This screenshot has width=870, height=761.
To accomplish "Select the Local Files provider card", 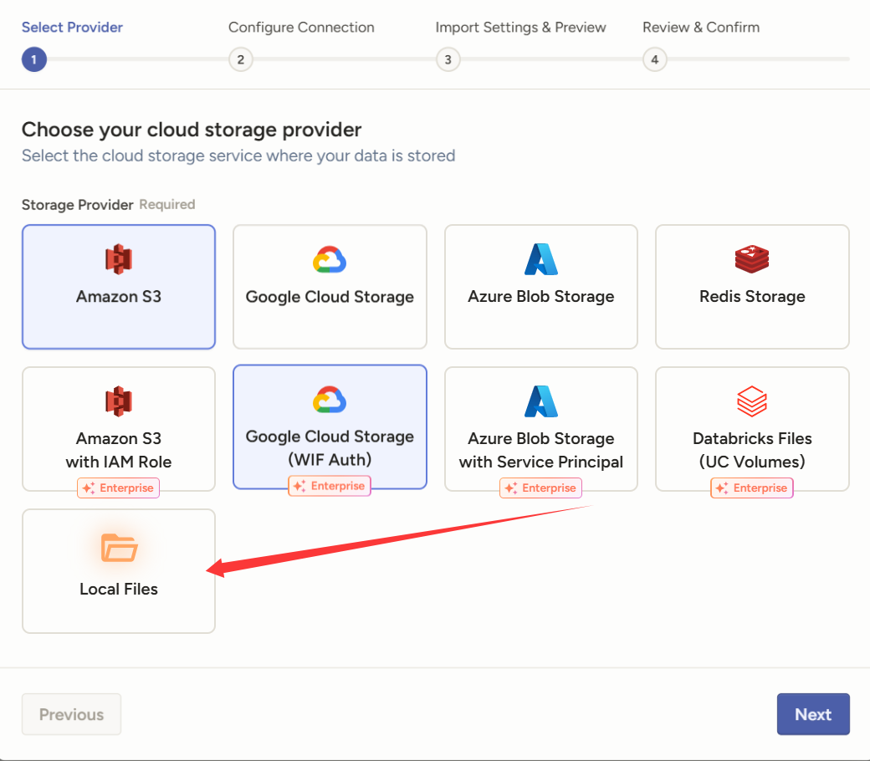I will [119, 570].
